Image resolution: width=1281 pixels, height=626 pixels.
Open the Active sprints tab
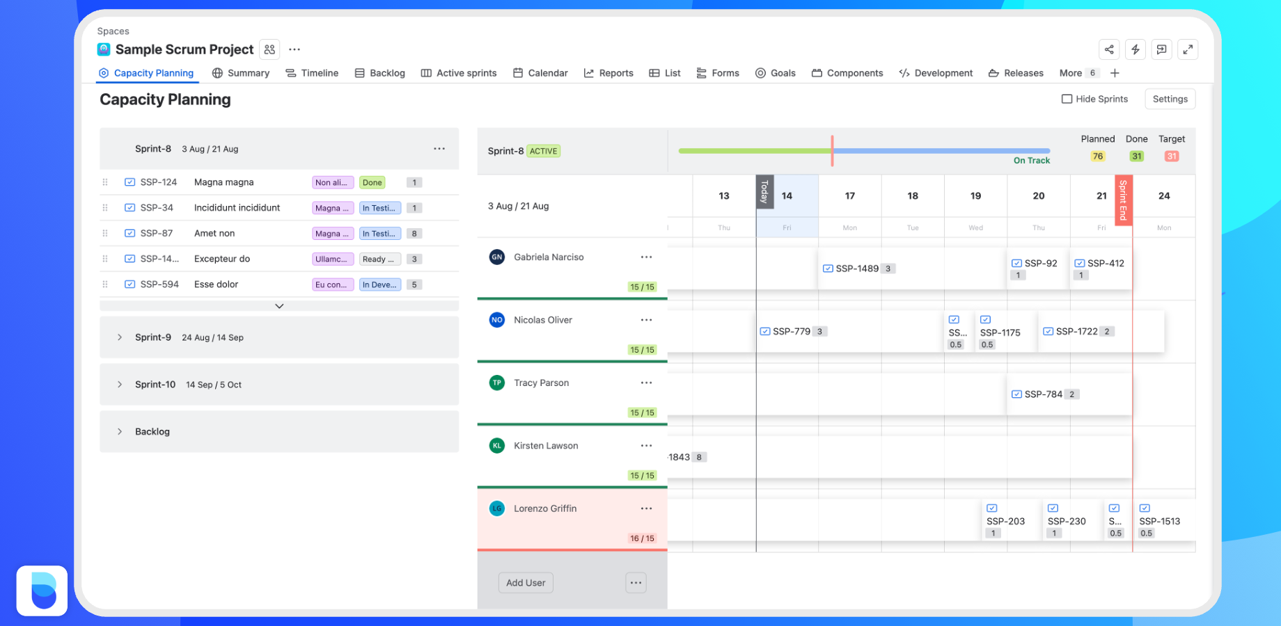(459, 73)
